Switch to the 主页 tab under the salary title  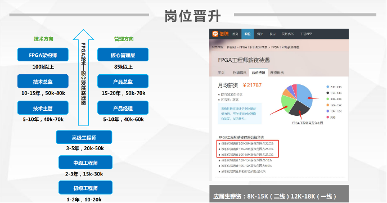221,73
